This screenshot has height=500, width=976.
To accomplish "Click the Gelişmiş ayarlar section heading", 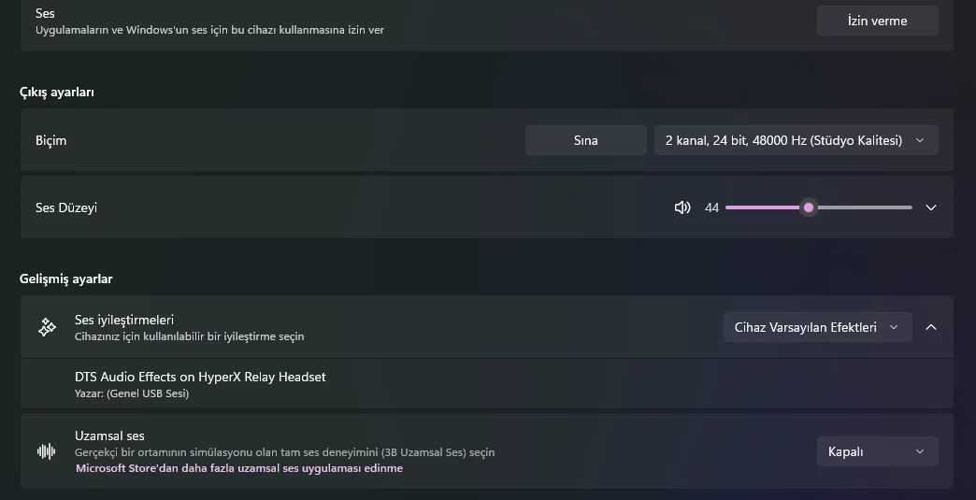I will 66,279.
